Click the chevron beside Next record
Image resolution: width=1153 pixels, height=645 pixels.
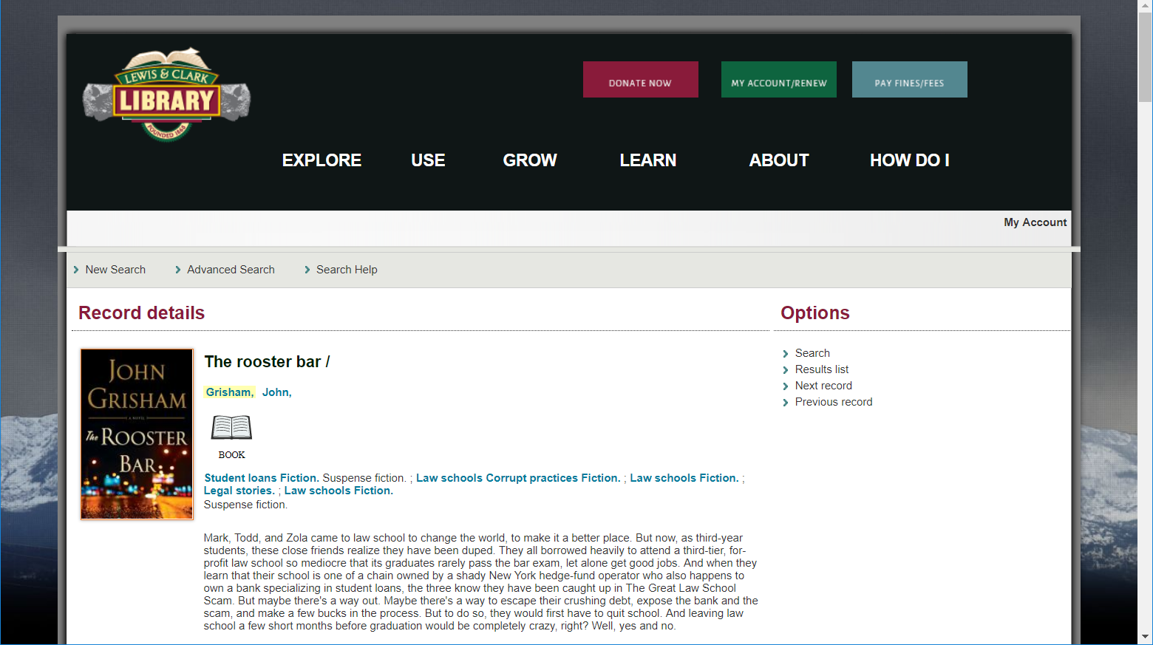point(786,386)
